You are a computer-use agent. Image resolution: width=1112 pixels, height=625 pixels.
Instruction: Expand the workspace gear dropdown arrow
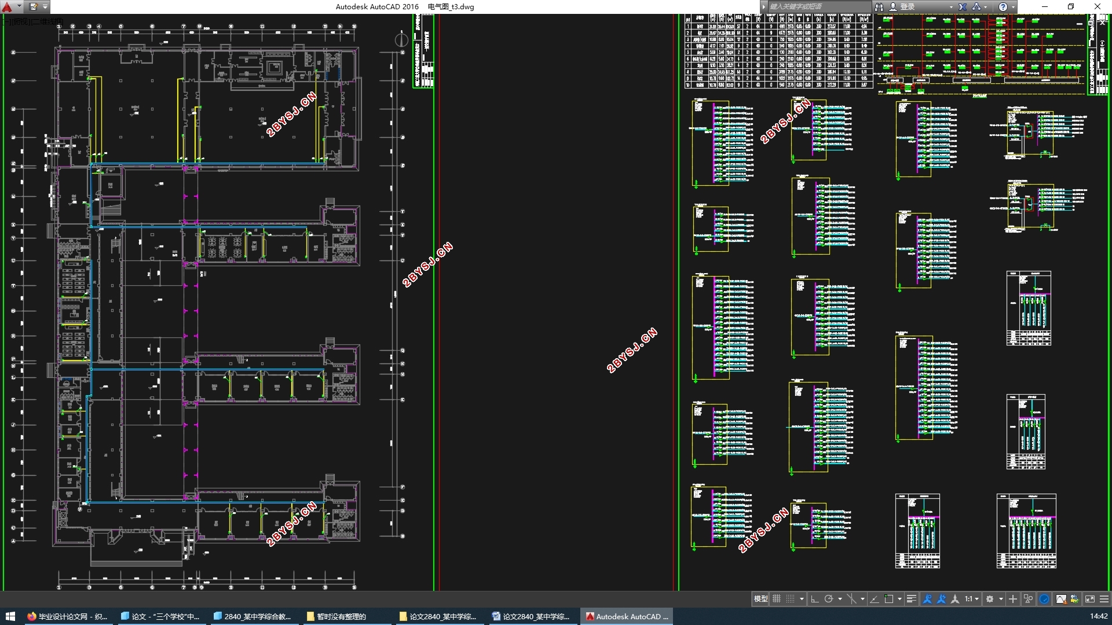[x=1001, y=599]
